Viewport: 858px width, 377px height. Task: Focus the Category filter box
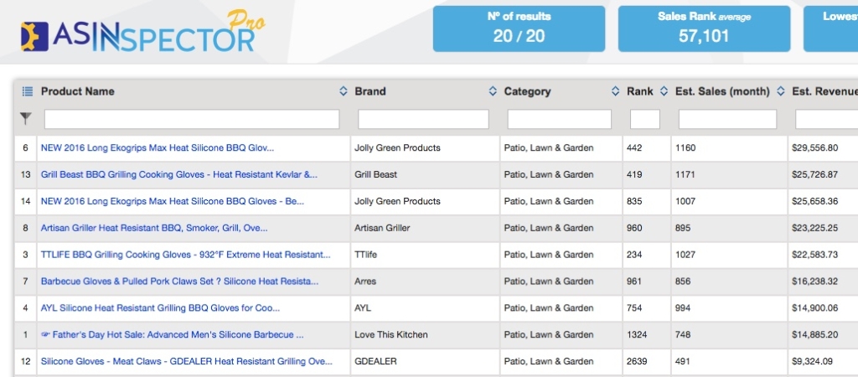click(x=559, y=119)
